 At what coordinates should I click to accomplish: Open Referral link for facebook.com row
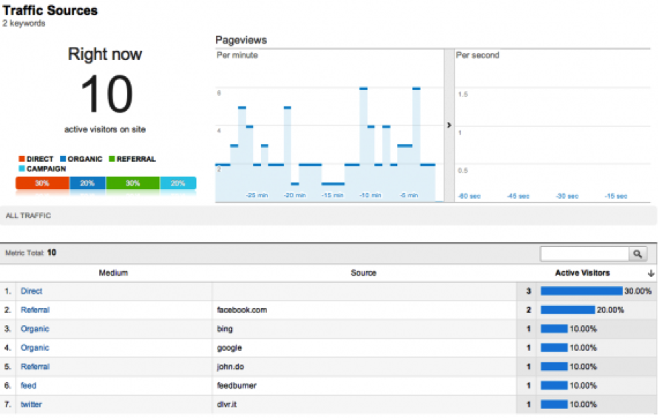coord(35,310)
